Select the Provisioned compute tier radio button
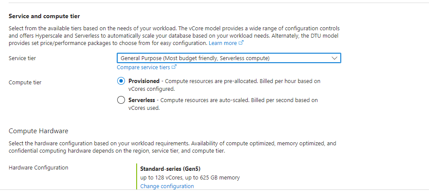Screen dimensions: 429x192 click(122, 81)
